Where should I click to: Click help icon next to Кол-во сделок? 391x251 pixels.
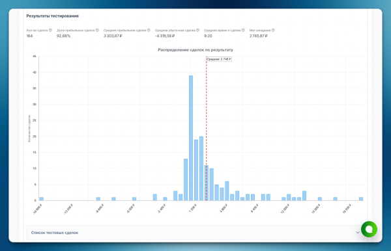(50, 30)
